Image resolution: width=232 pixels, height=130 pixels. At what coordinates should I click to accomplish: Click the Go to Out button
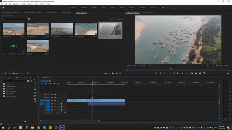(186, 73)
